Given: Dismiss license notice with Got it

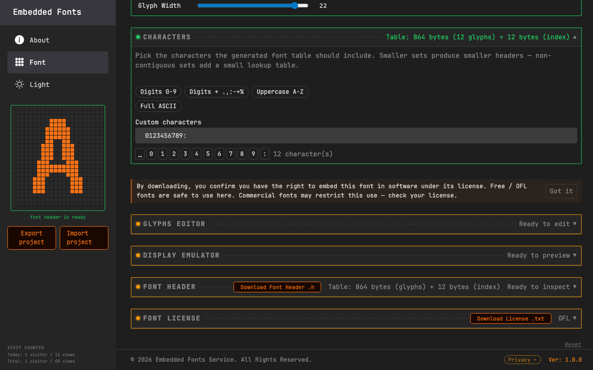Looking at the screenshot, I should click(x=561, y=191).
